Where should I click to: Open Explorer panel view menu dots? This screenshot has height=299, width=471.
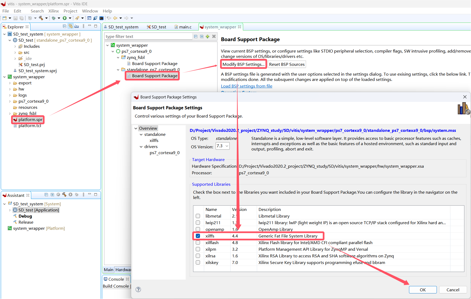tap(83, 26)
